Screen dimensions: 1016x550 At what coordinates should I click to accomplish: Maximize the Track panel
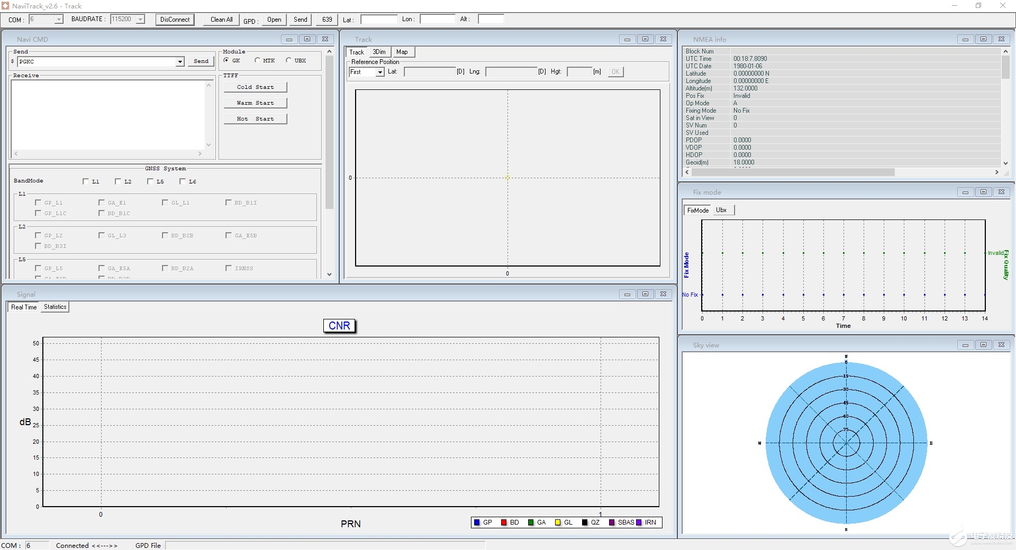645,39
